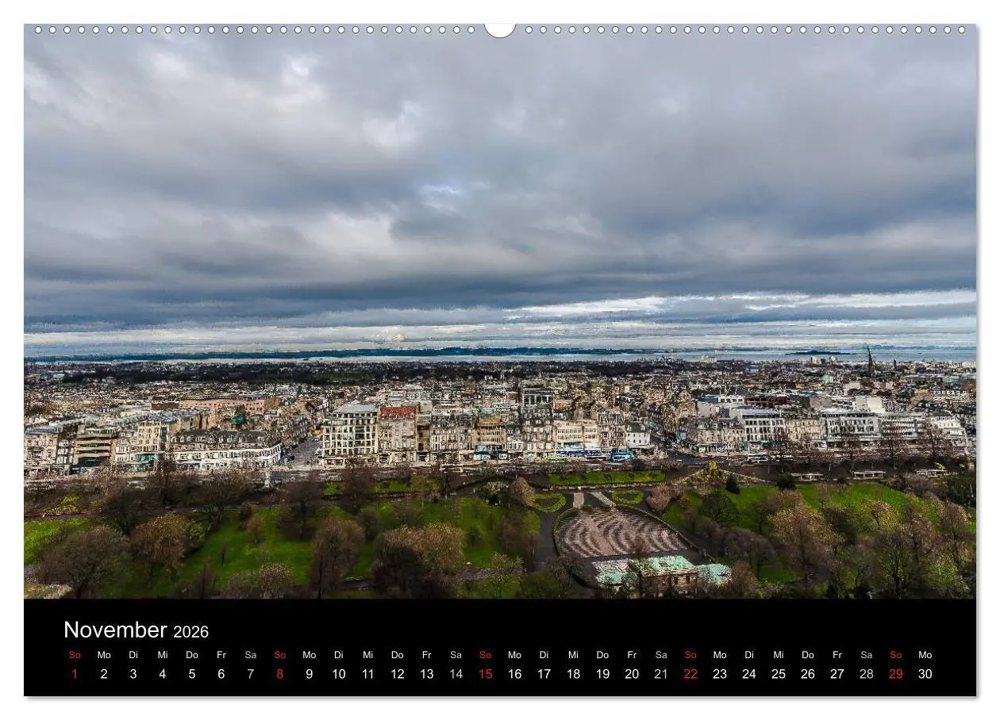Image resolution: width=1000 pixels, height=720 pixels.
Task: Select date 6 on the calendar
Action: click(221, 674)
